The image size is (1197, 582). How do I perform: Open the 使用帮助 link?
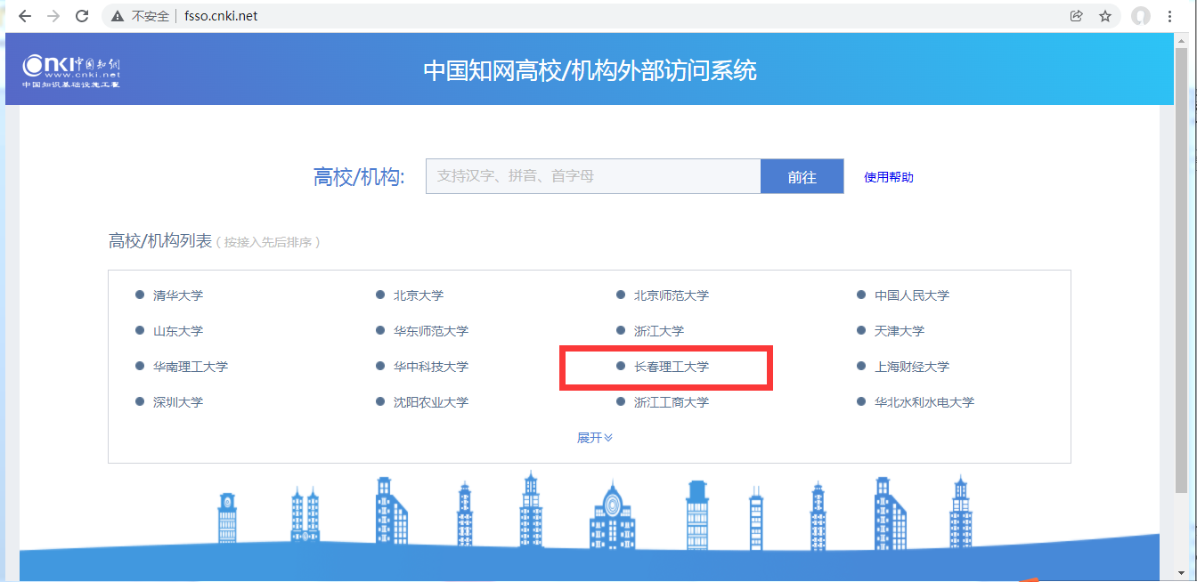tap(889, 177)
